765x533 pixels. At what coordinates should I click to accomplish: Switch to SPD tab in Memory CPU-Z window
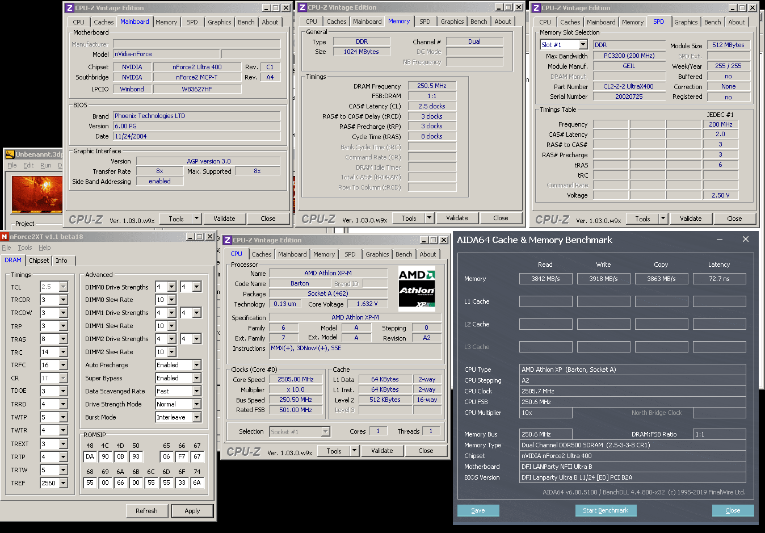point(425,22)
